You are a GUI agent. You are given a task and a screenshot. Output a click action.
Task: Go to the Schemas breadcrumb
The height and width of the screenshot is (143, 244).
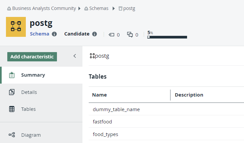[99, 8]
